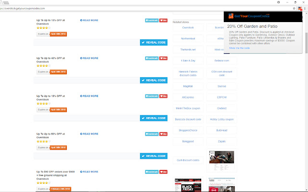Open the Overstock related store
This screenshot has height=192, width=308.
coord(188,28)
